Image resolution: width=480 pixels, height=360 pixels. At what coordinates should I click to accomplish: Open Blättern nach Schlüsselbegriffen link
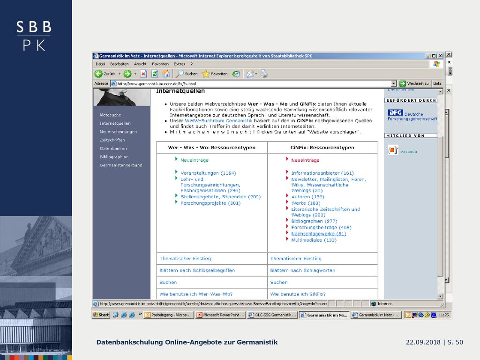(197, 270)
